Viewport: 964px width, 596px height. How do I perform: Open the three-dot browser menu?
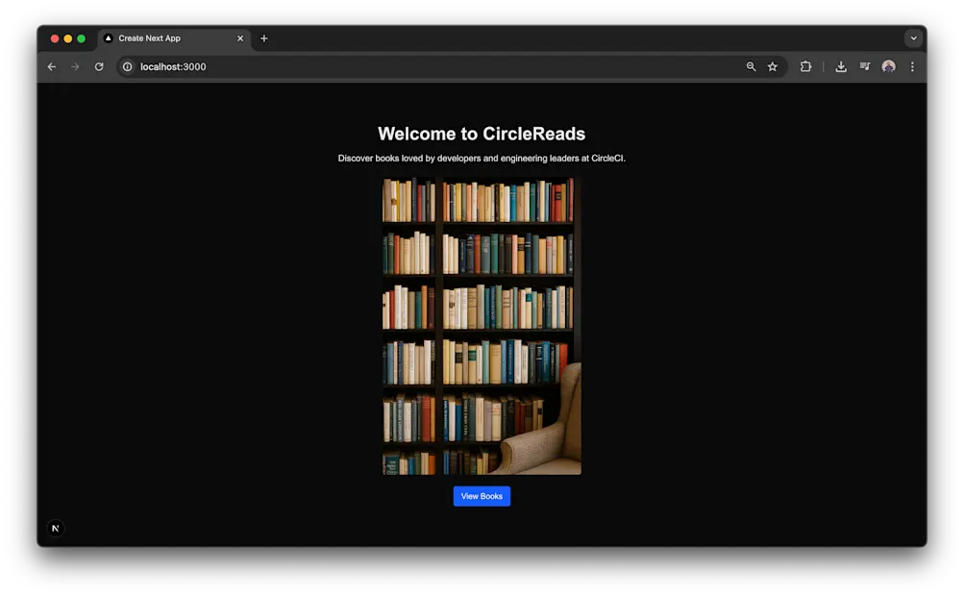[x=911, y=66]
